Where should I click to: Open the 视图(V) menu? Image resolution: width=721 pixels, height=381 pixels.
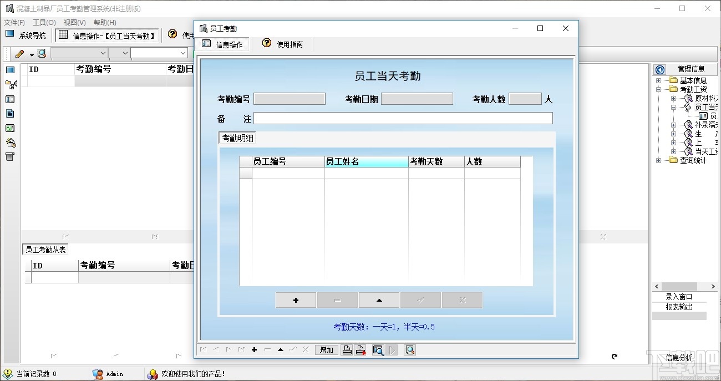(x=74, y=23)
